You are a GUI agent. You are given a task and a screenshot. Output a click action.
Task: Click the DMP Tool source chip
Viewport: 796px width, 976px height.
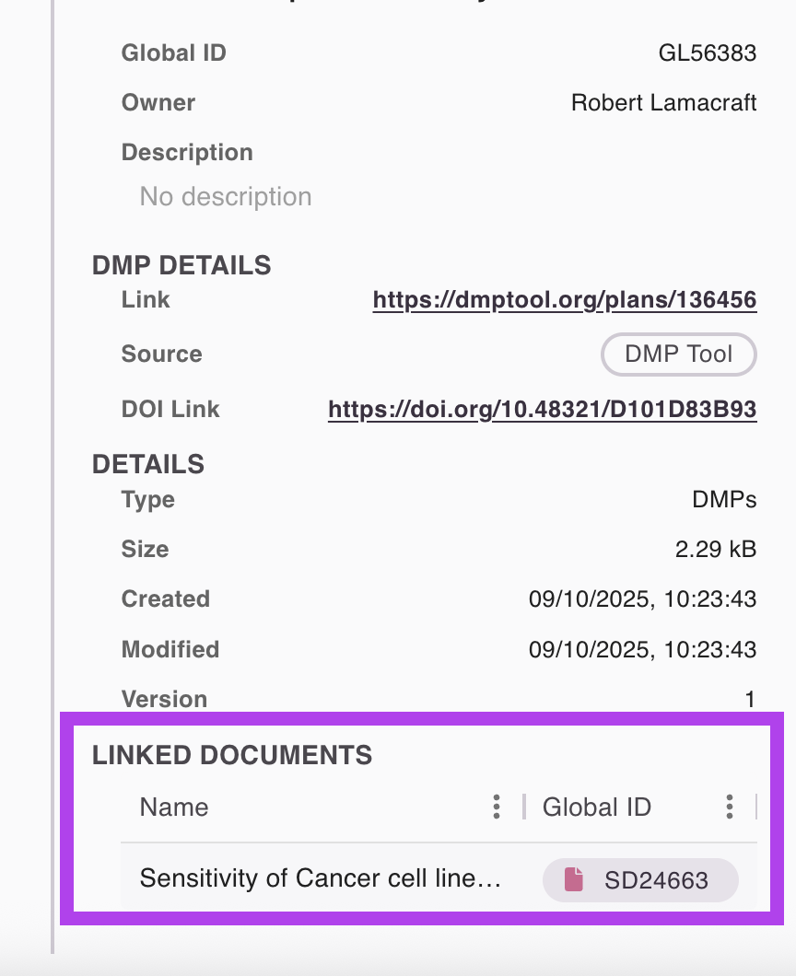[678, 354]
